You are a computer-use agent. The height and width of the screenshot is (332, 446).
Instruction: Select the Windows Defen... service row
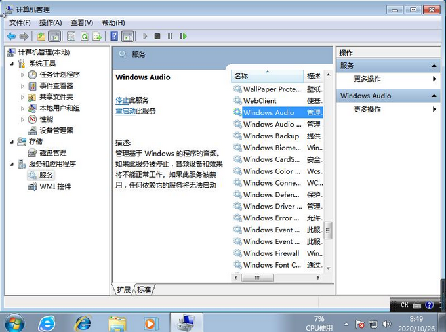point(278,195)
